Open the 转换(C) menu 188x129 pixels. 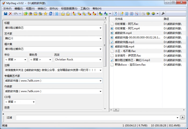click(42, 9)
